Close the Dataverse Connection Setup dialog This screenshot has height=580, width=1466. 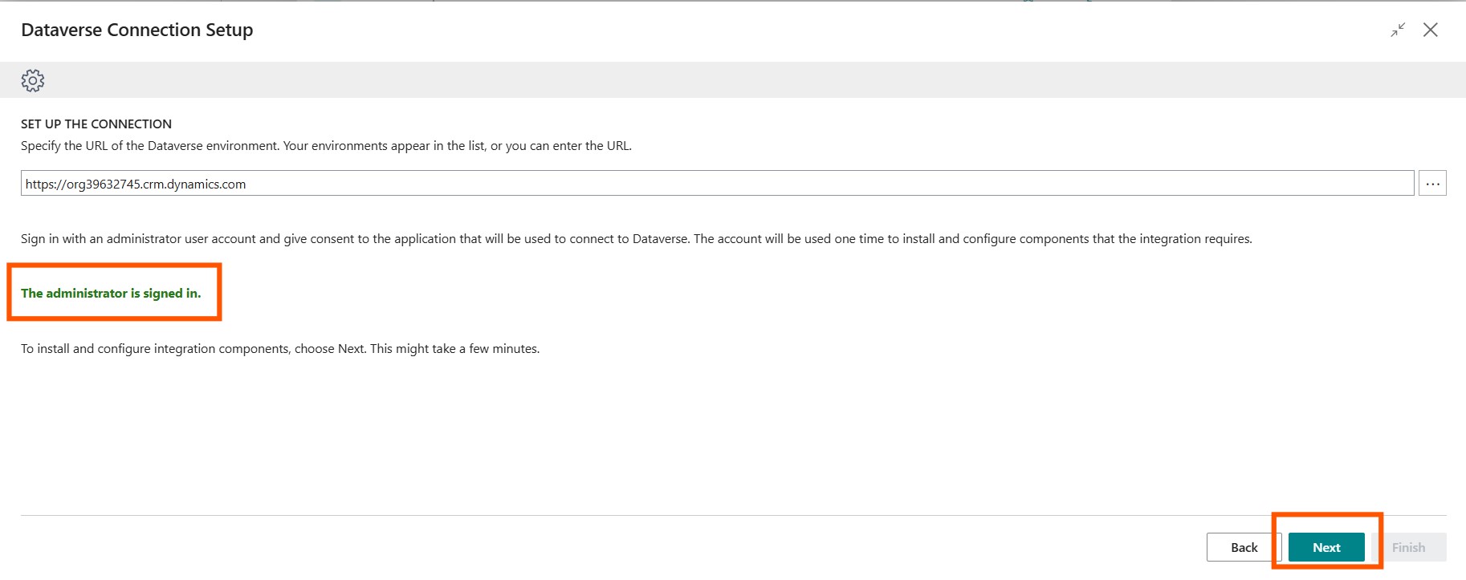pos(1430,30)
